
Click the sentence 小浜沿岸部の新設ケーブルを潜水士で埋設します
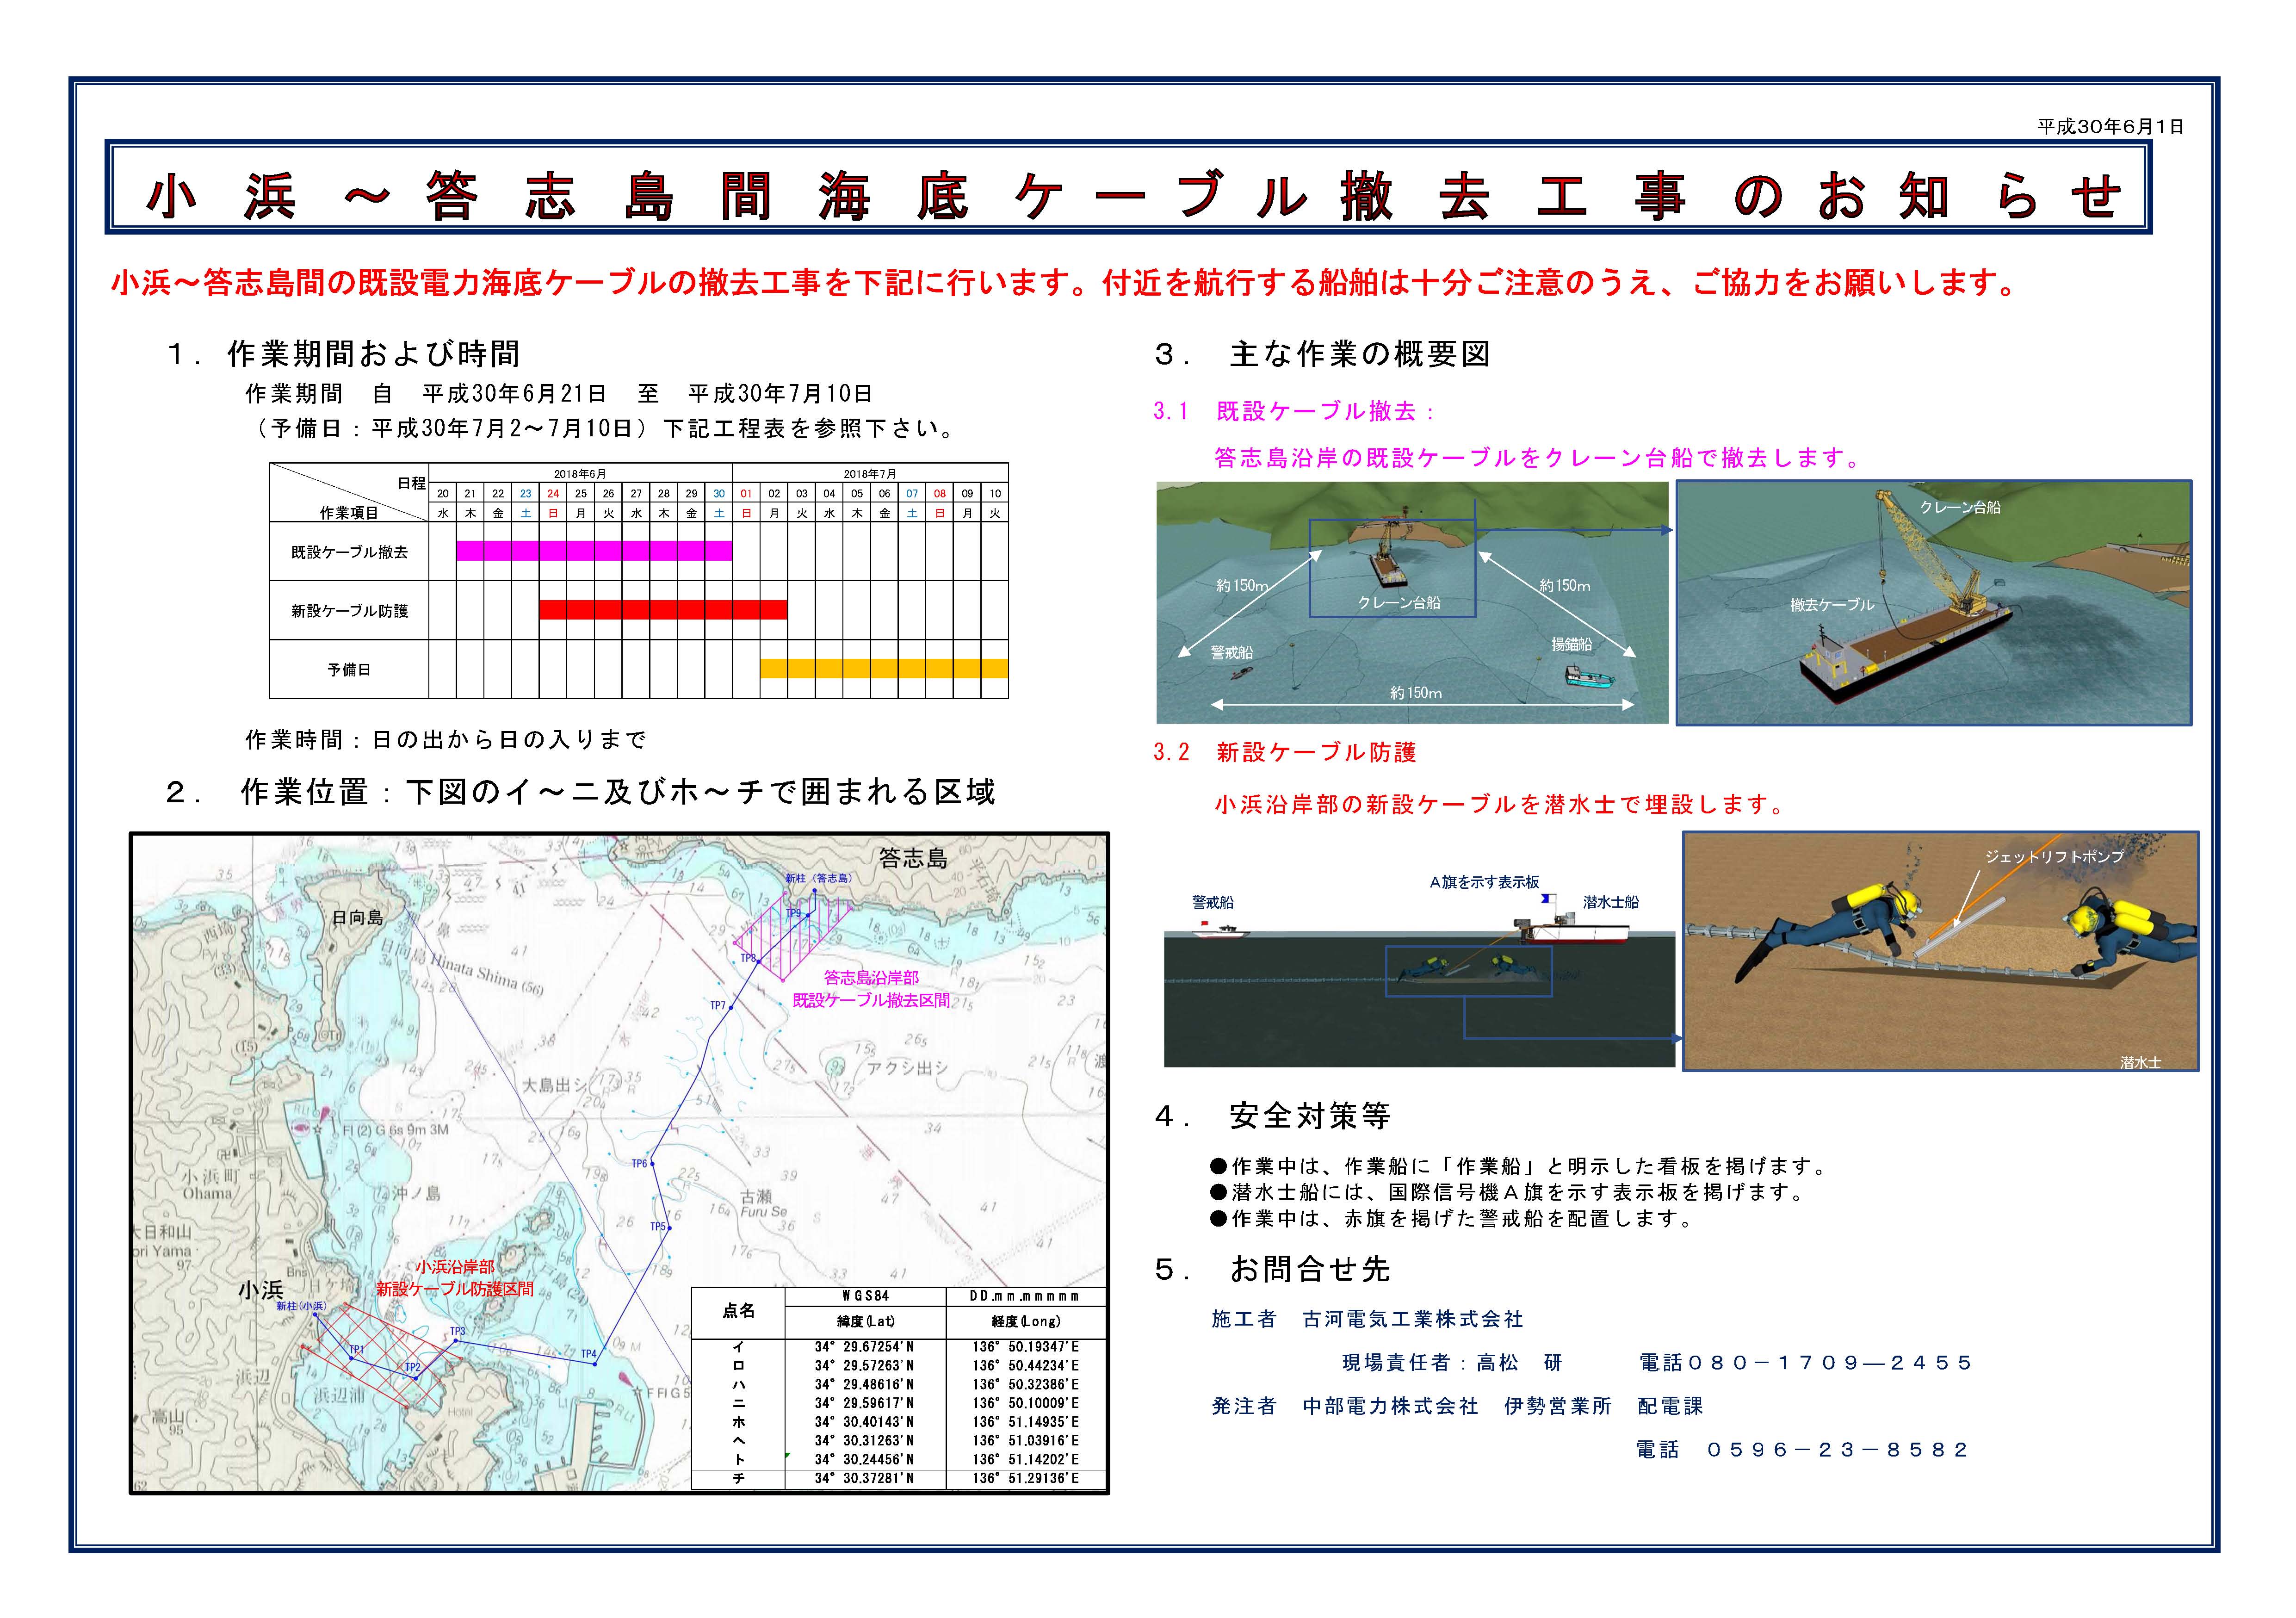pos(1502,805)
